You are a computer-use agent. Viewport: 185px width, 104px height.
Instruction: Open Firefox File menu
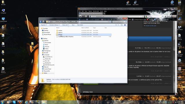pyautogui.click(x=80, y=11)
